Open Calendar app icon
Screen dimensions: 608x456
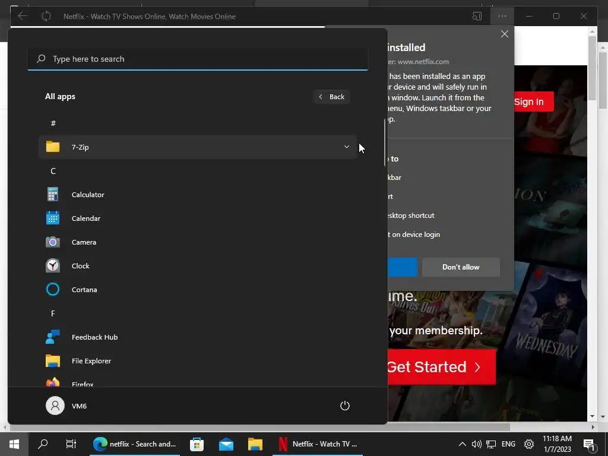click(x=53, y=218)
